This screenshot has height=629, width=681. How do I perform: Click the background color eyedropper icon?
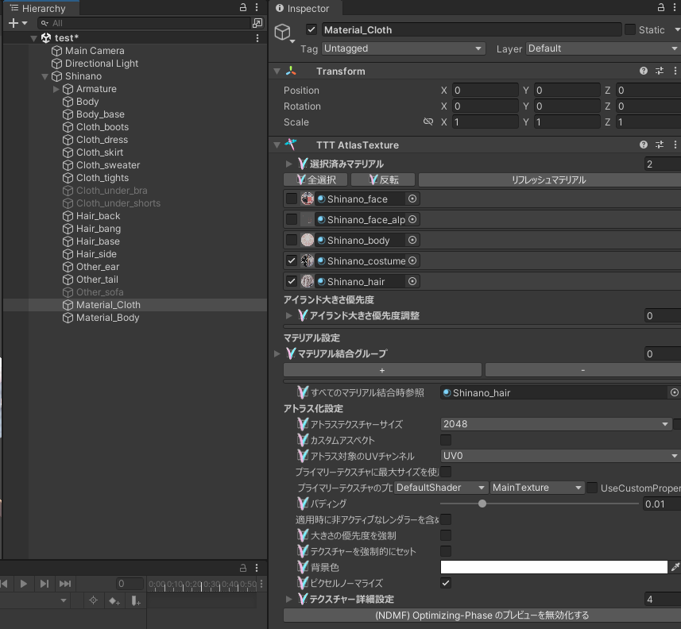click(675, 567)
